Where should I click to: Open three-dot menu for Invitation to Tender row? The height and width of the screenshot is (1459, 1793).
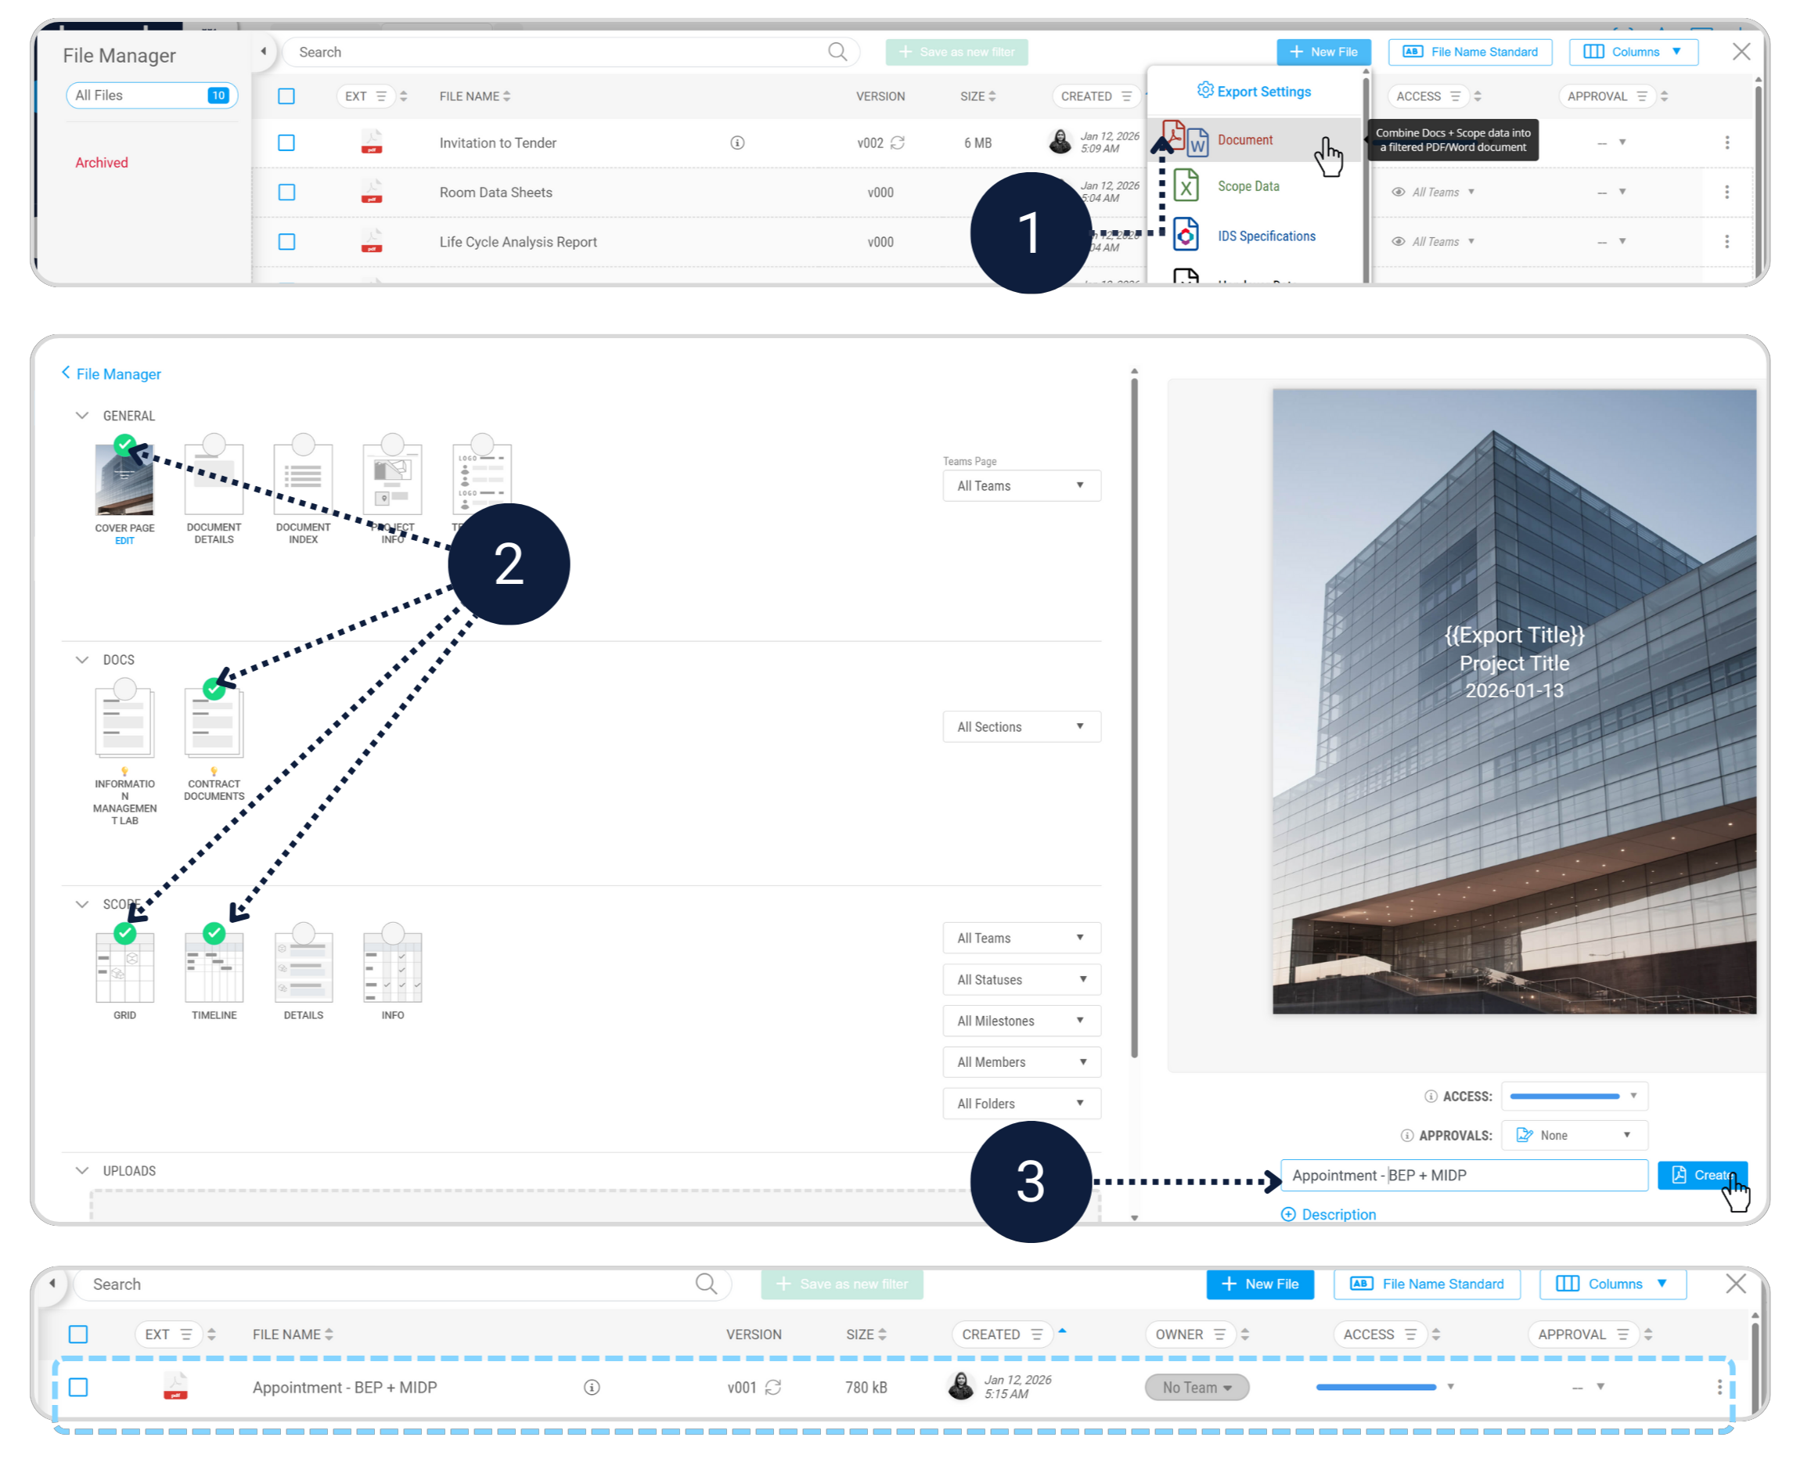(1726, 143)
